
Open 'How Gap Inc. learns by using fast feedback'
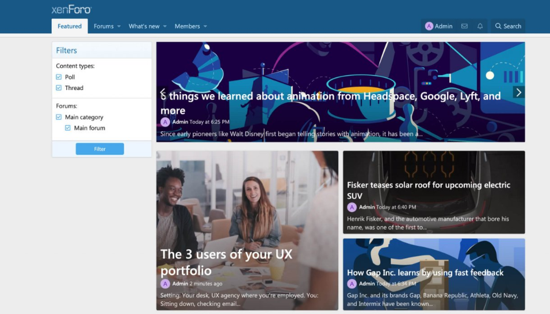[x=425, y=273]
